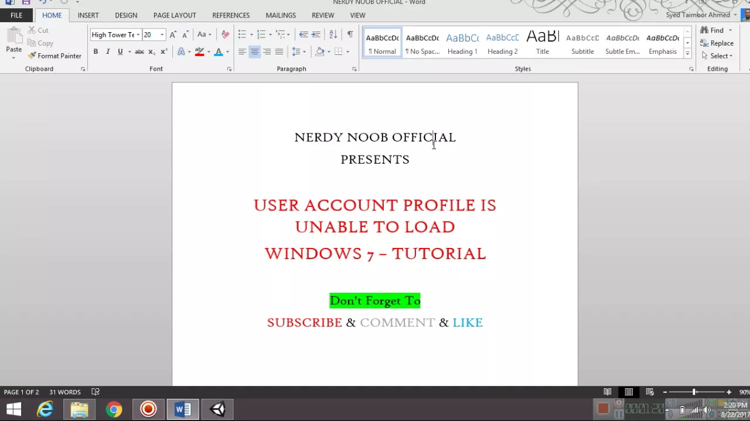Insert a bulleted list
Screen dimensions: 750x421
pyautogui.click(x=242, y=35)
